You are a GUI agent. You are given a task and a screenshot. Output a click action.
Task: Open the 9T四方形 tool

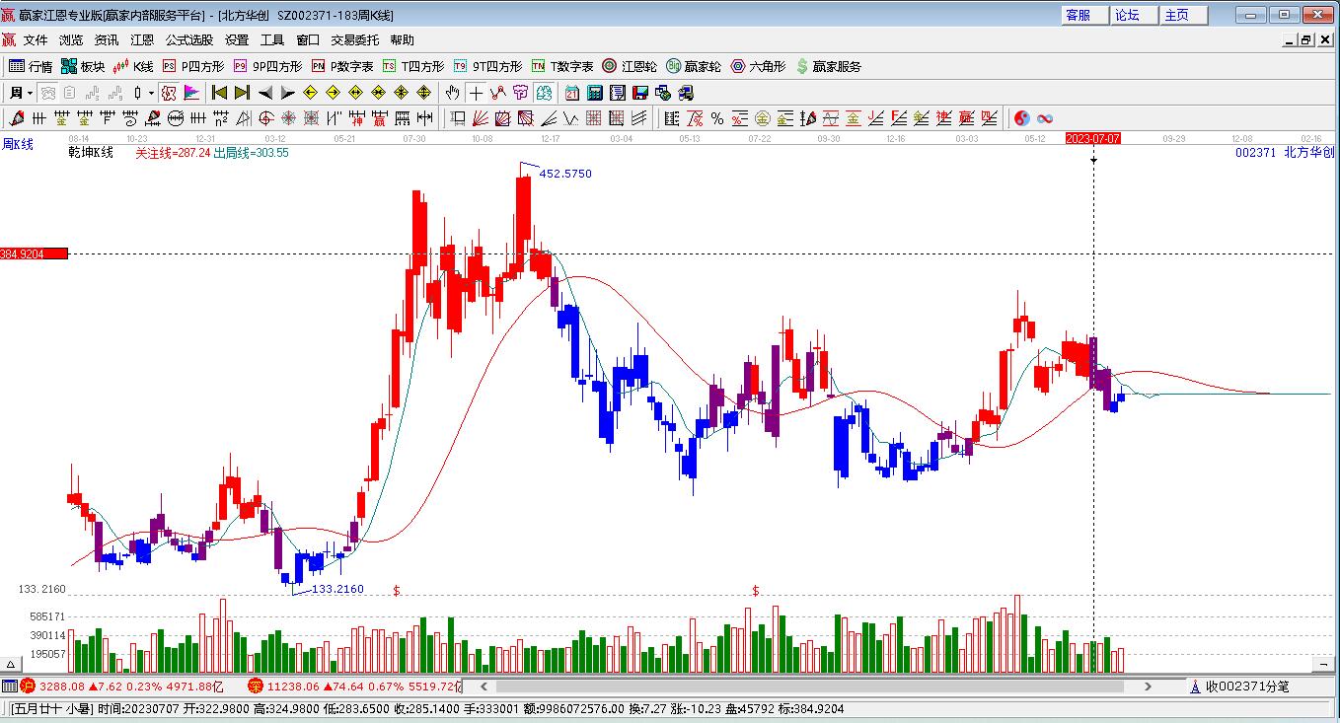coord(488,66)
